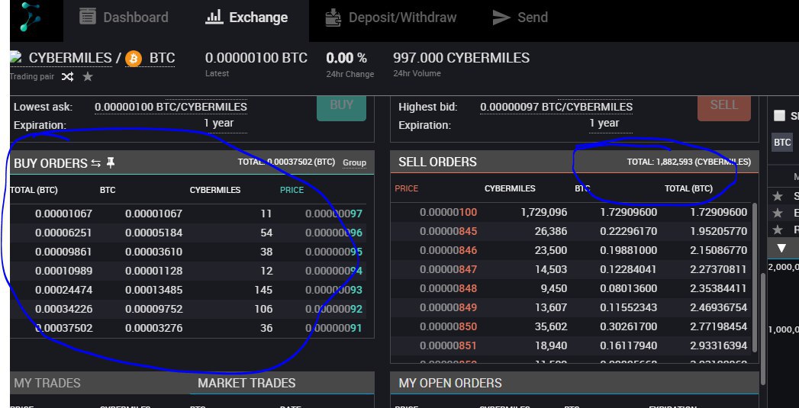Click the third star in the markets list
The width and height of the screenshot is (799, 408).
click(778, 230)
